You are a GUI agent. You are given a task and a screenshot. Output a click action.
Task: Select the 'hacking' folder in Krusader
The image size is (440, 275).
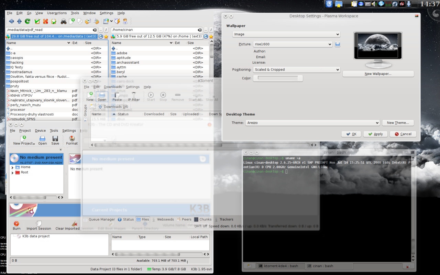tap(17, 63)
